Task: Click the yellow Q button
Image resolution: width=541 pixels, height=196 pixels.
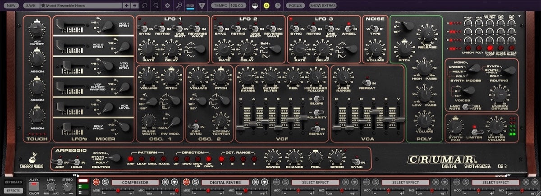Action: (x=266, y=5)
